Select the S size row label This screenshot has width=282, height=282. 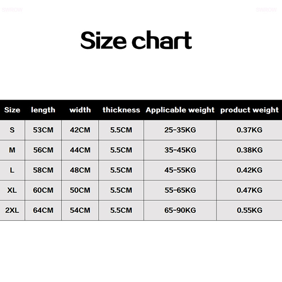(12, 130)
